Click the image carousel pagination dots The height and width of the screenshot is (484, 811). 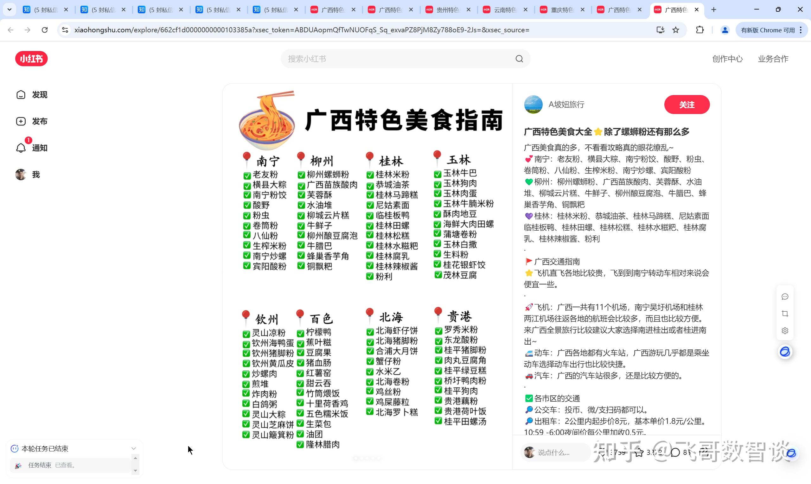pos(367,458)
